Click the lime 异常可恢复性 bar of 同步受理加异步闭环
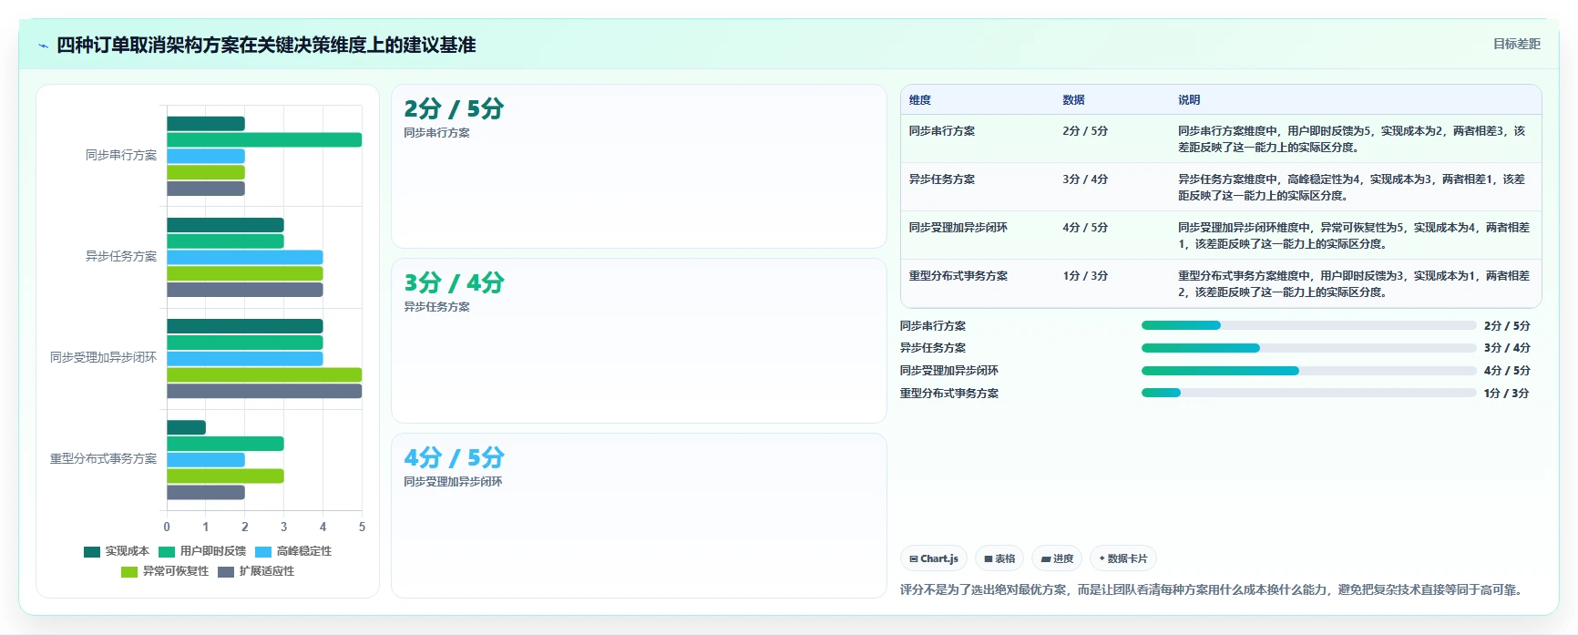Image resolution: width=1578 pixels, height=635 pixels. pos(264,374)
